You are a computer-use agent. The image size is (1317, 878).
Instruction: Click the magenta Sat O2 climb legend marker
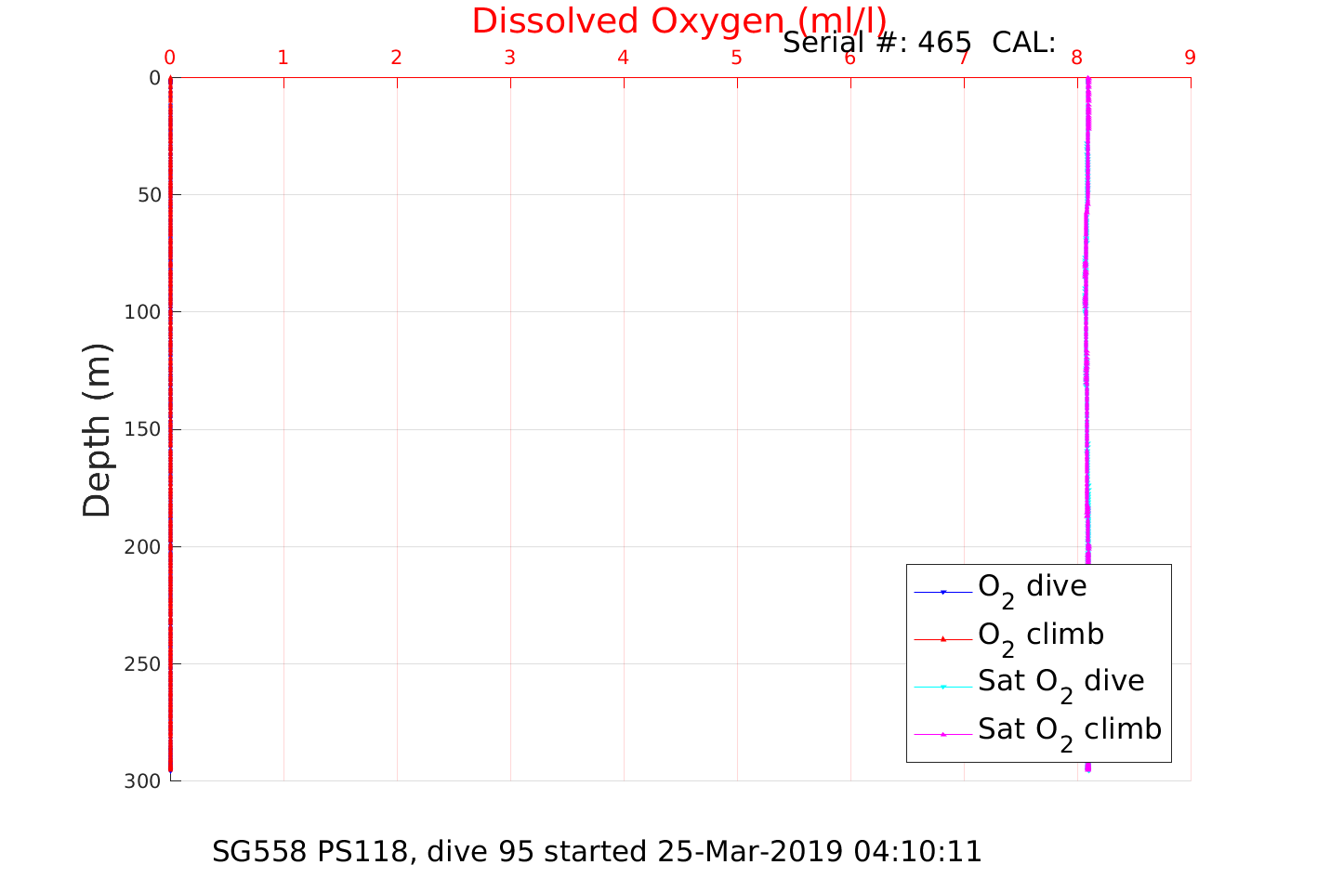click(x=942, y=734)
